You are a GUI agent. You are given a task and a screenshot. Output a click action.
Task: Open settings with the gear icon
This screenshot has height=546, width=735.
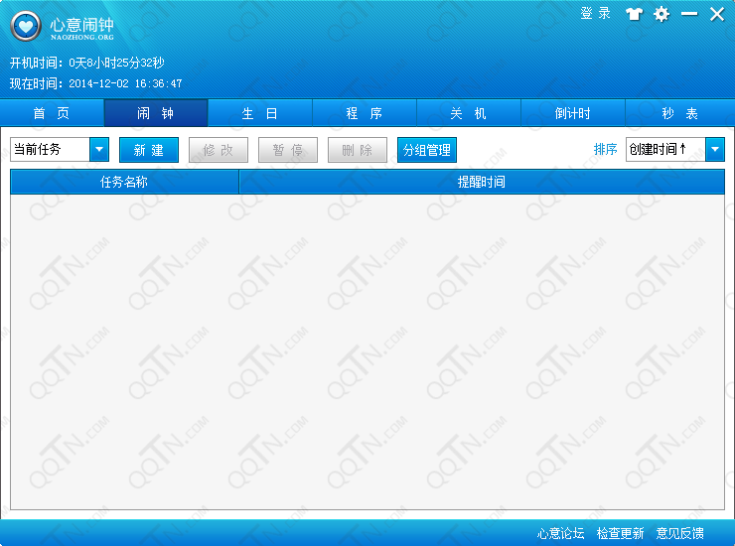point(661,14)
